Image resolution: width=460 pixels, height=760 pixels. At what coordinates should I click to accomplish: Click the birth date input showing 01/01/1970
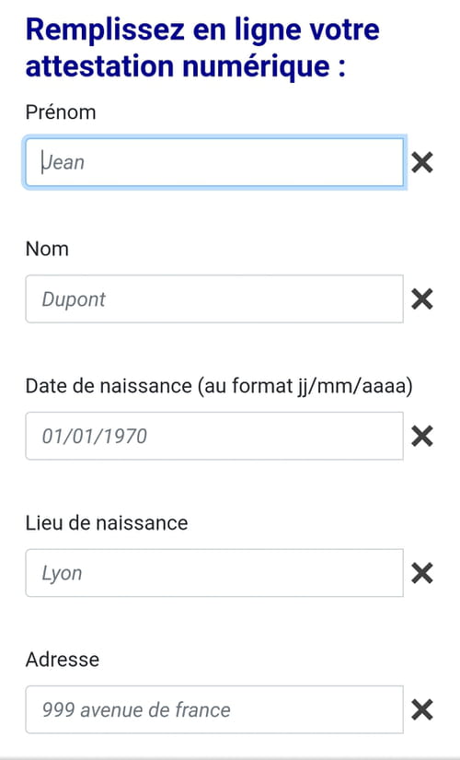(x=214, y=437)
